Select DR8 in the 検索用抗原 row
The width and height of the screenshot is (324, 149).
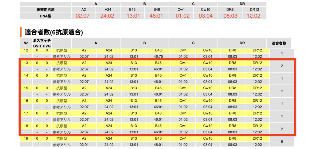tap(230, 10)
